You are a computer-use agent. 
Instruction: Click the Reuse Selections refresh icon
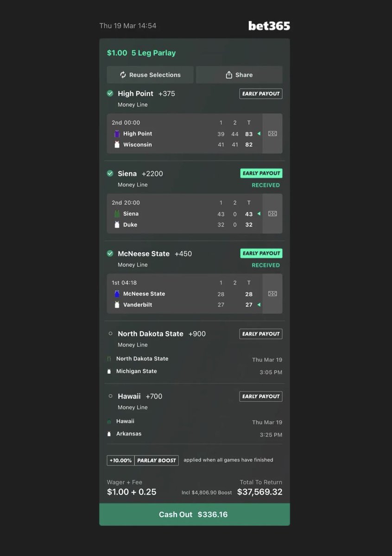tap(123, 75)
